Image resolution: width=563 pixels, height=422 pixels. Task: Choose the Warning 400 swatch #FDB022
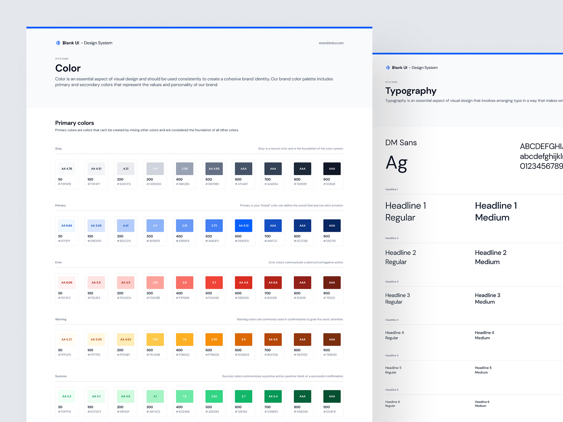185,340
